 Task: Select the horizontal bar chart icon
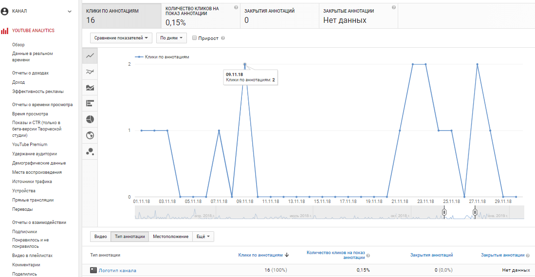tap(90, 103)
